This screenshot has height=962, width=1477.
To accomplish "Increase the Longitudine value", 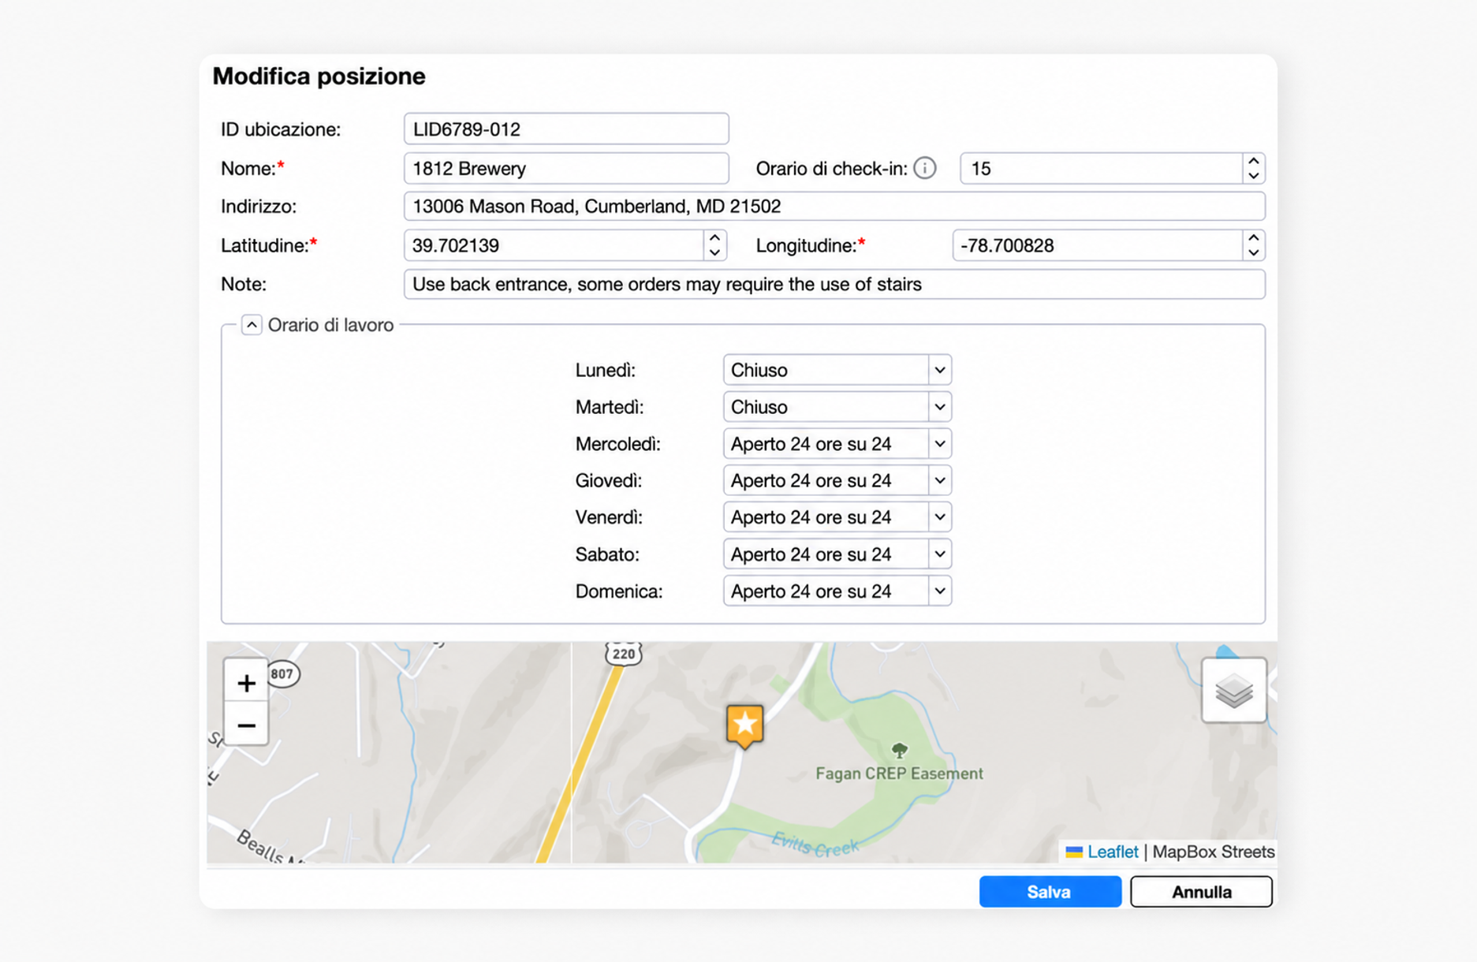I will tap(1253, 237).
